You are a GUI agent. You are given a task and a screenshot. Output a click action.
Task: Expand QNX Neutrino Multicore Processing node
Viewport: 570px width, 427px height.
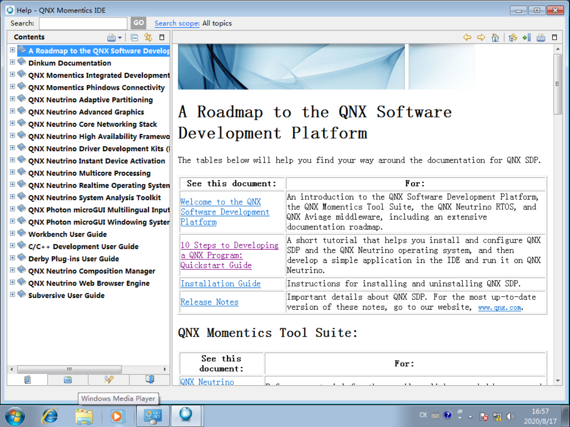[x=12, y=173]
